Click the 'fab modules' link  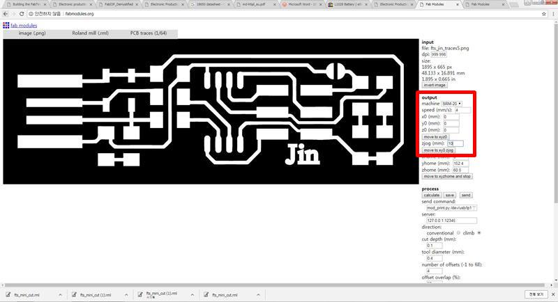click(x=24, y=26)
